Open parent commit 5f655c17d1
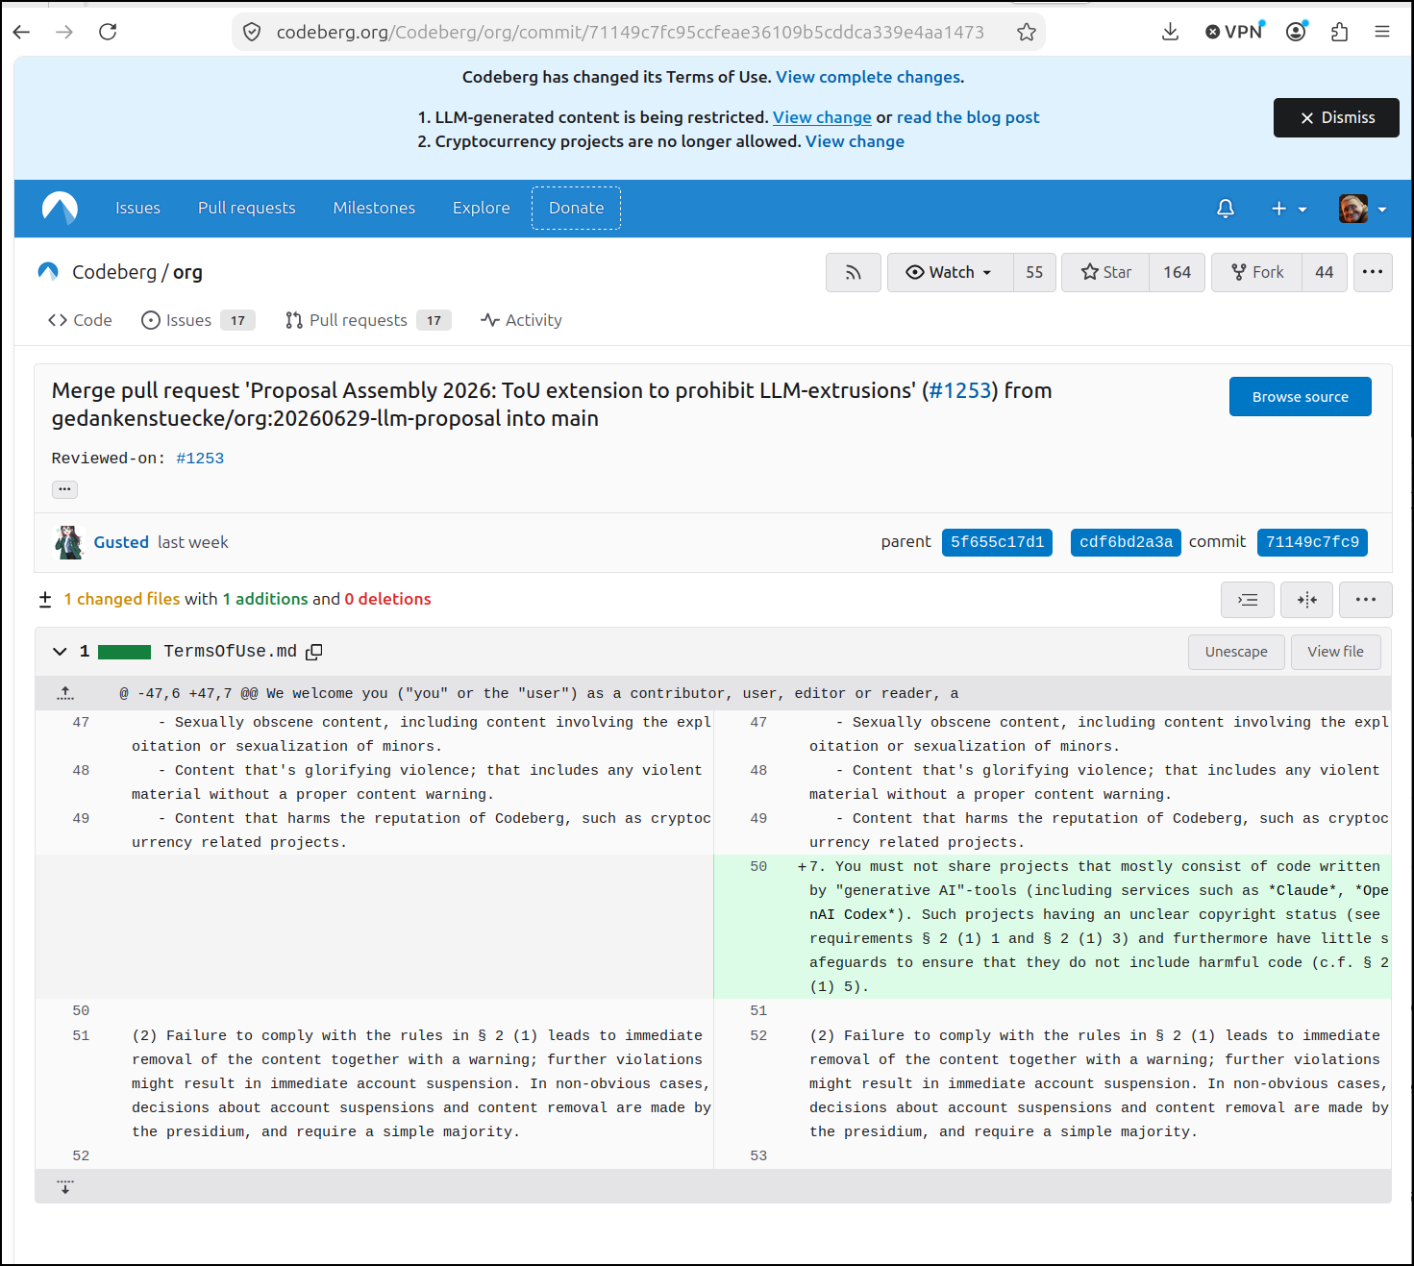This screenshot has height=1266, width=1414. point(997,542)
